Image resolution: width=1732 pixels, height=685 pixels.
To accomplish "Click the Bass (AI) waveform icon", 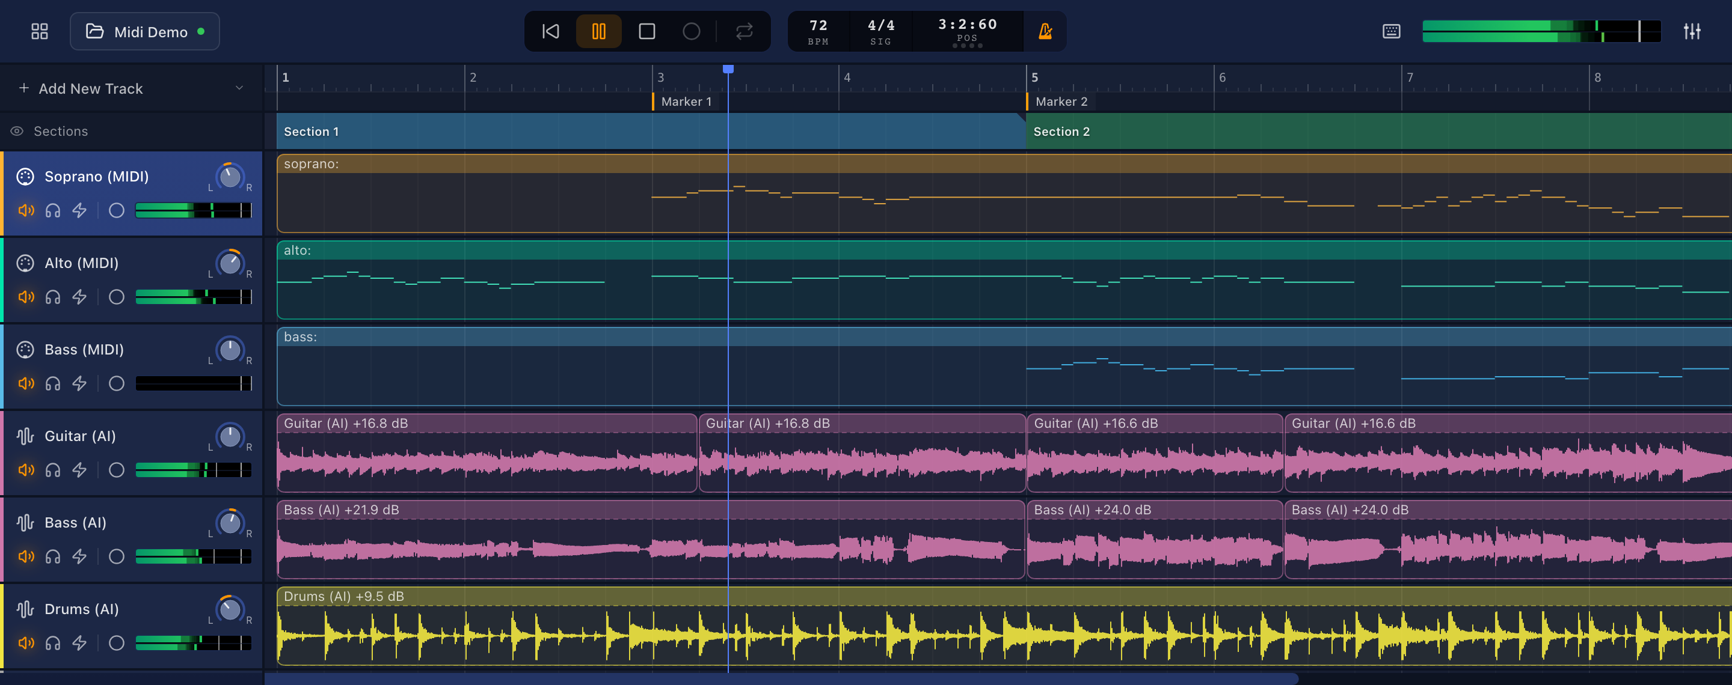I will pos(25,523).
